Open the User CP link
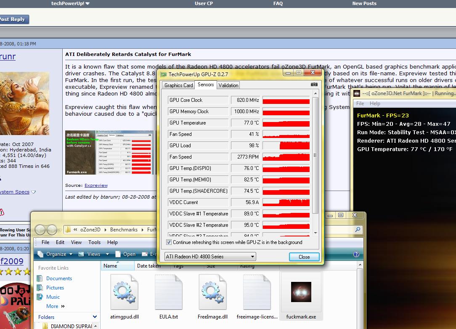This screenshot has height=329, width=456. (204, 3)
